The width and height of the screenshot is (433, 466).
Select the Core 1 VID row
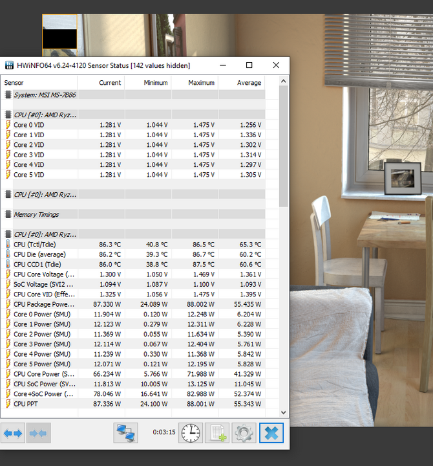133,135
